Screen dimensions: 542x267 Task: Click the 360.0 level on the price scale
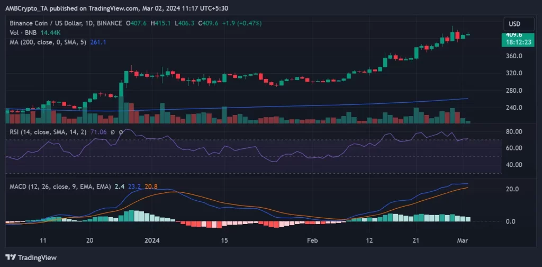pyautogui.click(x=514, y=56)
